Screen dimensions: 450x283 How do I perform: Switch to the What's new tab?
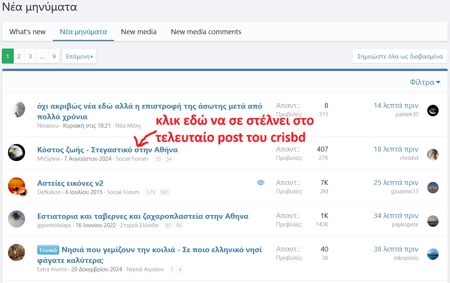(27, 32)
